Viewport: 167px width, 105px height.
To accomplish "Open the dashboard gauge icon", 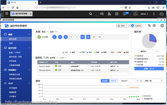I will 162,14.
